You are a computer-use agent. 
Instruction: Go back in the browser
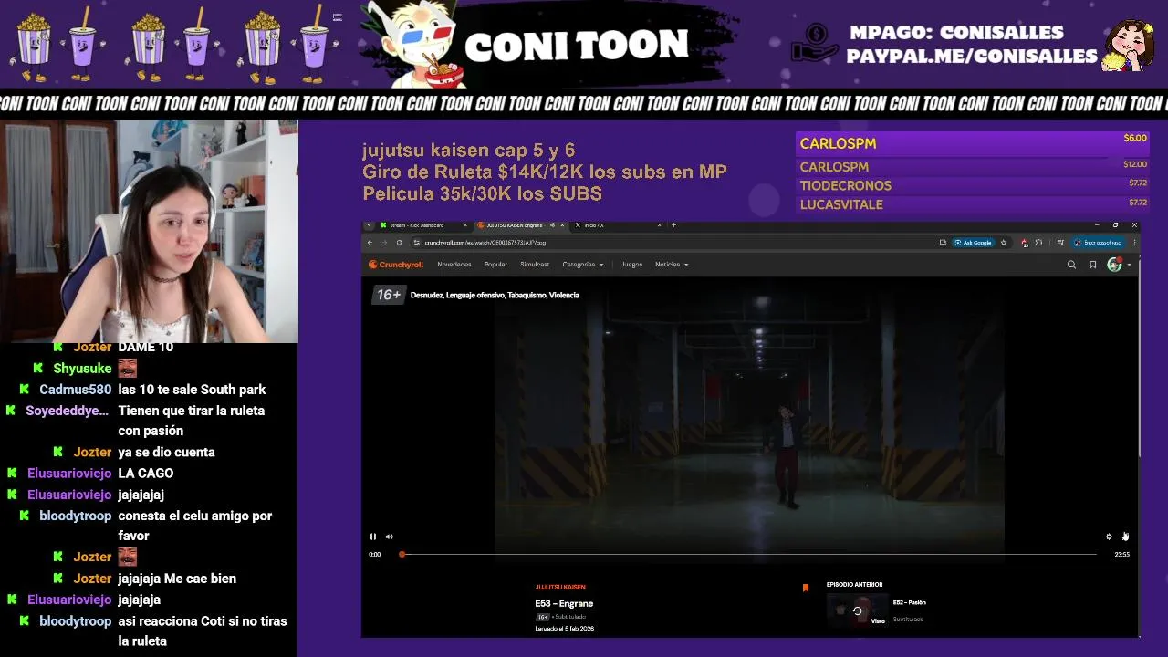370,243
